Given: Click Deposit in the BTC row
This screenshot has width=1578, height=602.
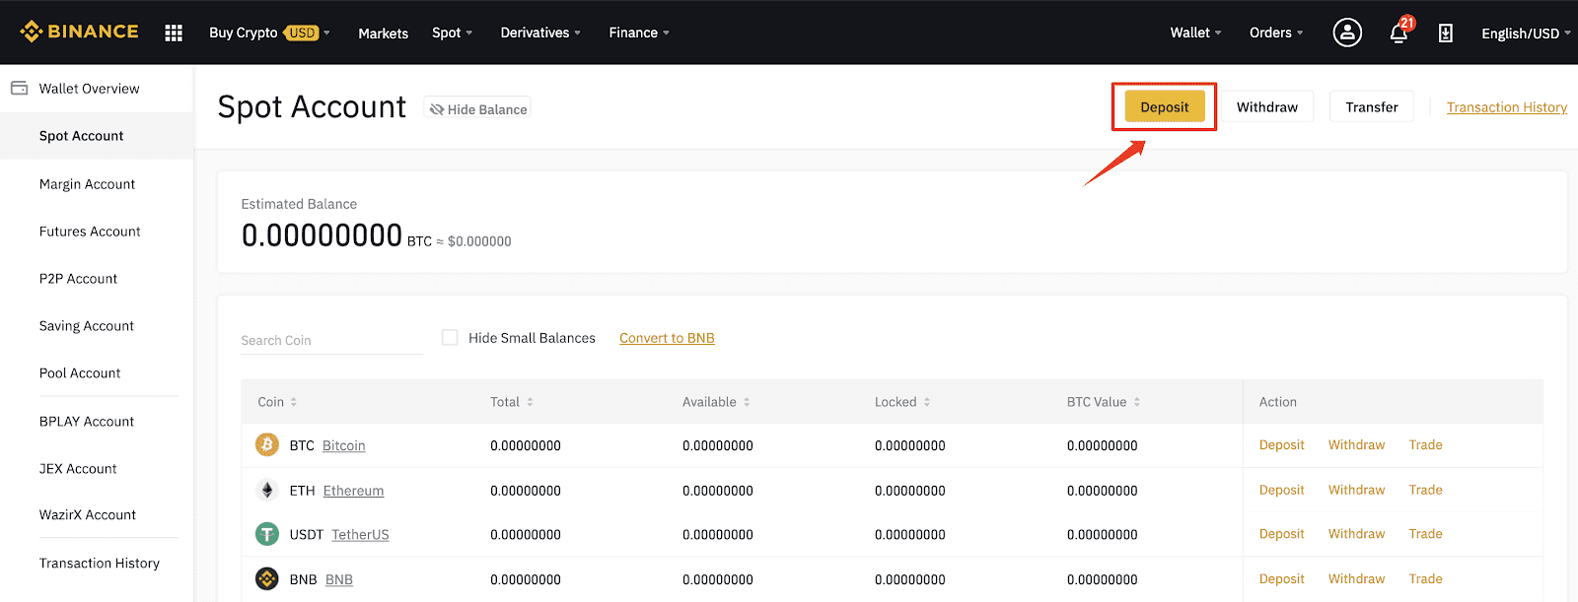Looking at the screenshot, I should [x=1281, y=445].
